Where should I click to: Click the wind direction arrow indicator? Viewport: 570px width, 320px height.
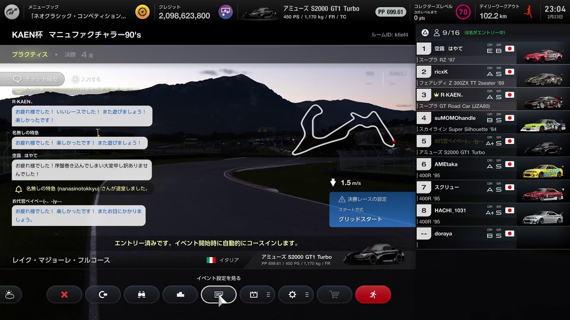coord(333,183)
